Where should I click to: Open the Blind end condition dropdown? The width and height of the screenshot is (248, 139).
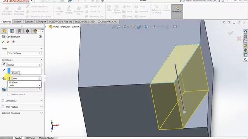click(x=24, y=65)
